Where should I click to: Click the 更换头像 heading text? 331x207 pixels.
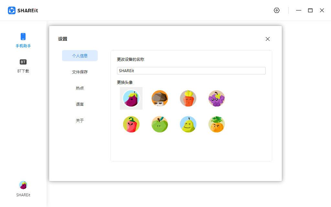coord(125,82)
